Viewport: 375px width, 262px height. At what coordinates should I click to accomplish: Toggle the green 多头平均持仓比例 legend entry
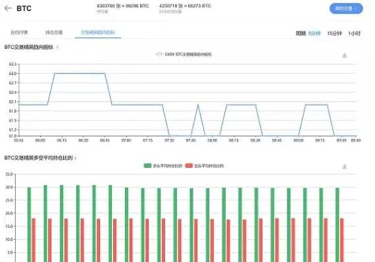tap(163, 166)
